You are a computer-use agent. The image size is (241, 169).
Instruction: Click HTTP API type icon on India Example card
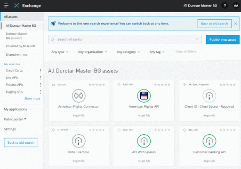(54, 130)
